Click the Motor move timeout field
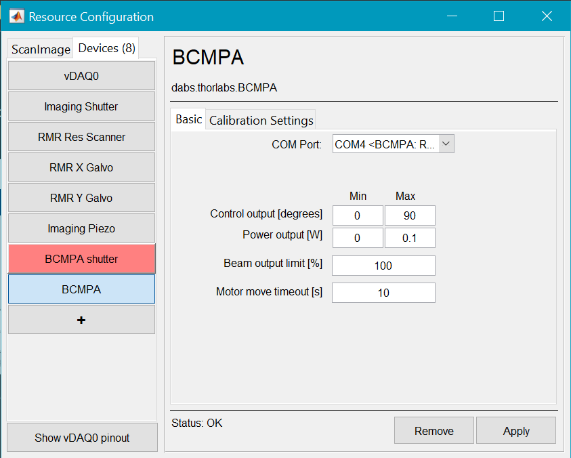 coord(383,293)
